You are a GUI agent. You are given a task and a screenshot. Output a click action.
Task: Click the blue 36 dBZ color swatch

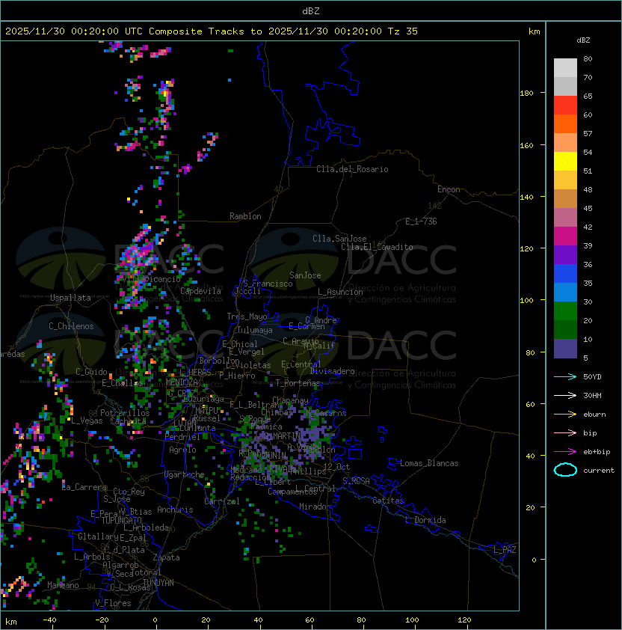(565, 273)
